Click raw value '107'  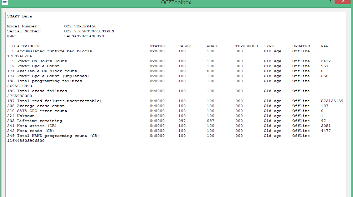(324, 106)
